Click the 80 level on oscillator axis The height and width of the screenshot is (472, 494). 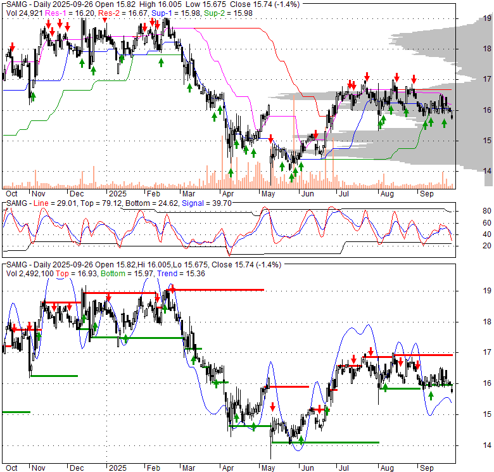pyautogui.click(x=487, y=211)
